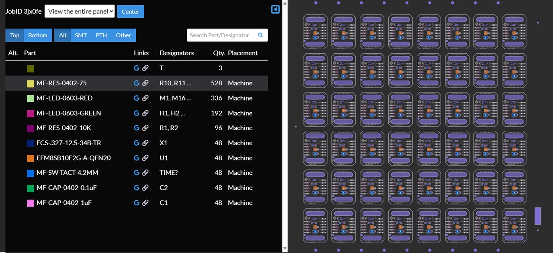Screen dimensions: 553x253
Task: Click Google search icon for MF-RES-0402-75
Action: (137, 83)
